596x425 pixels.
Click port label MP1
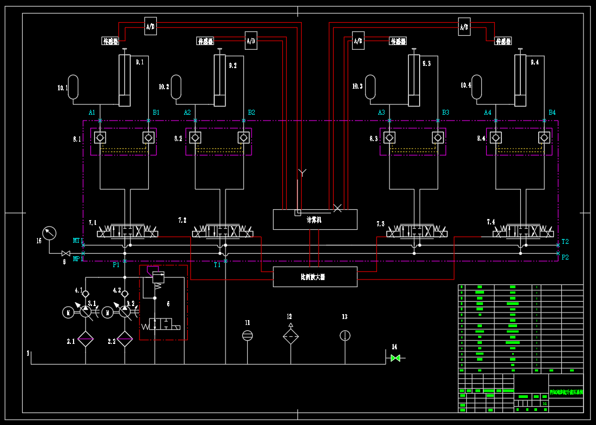tap(77, 259)
